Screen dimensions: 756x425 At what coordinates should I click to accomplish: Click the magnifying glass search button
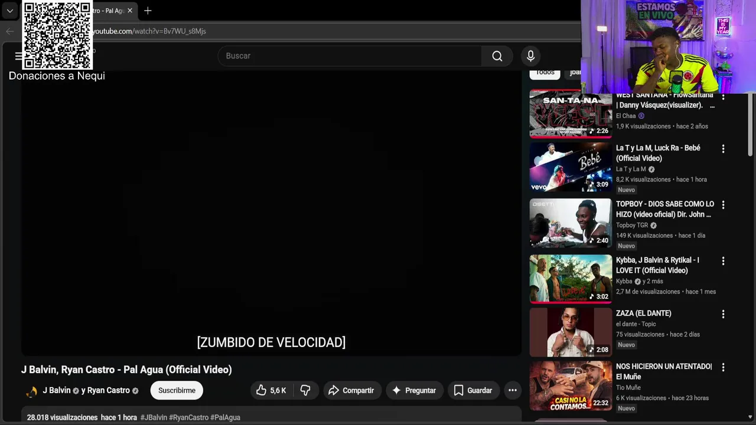point(497,55)
